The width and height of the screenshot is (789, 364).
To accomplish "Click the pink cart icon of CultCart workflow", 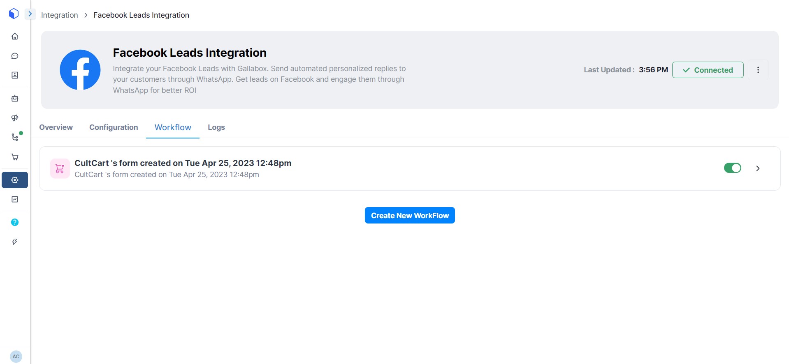I will point(60,168).
